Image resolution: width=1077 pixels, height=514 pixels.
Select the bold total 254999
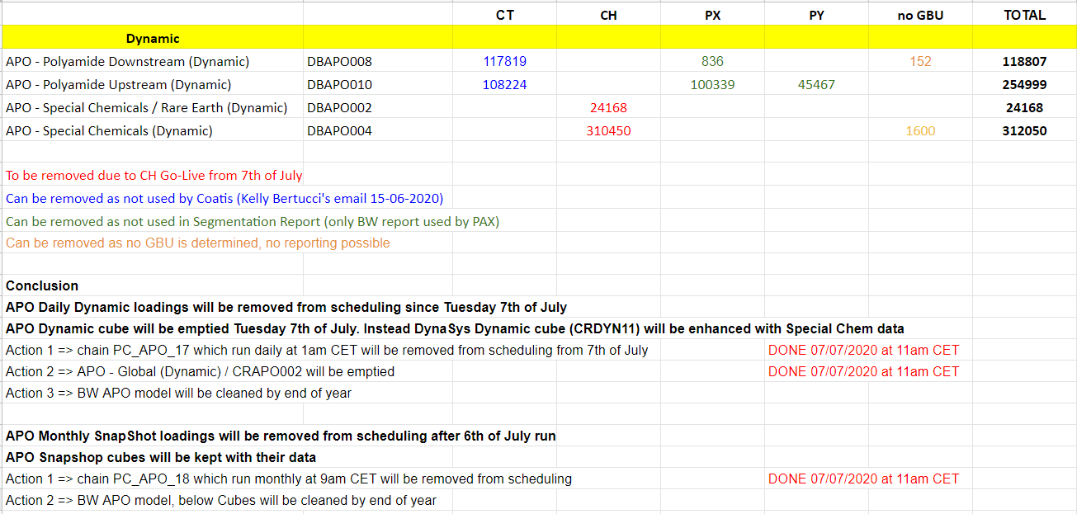coord(1024,84)
